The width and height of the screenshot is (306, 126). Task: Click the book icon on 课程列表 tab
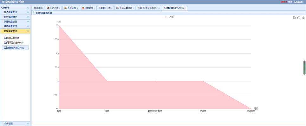(x=100, y=8)
